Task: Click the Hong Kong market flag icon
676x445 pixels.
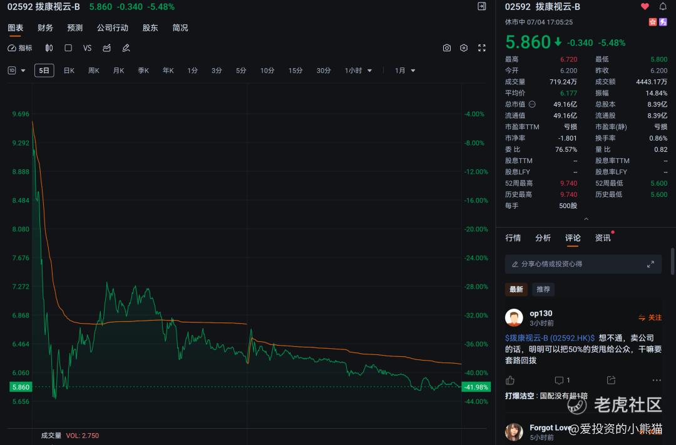Action: pyautogui.click(x=653, y=21)
